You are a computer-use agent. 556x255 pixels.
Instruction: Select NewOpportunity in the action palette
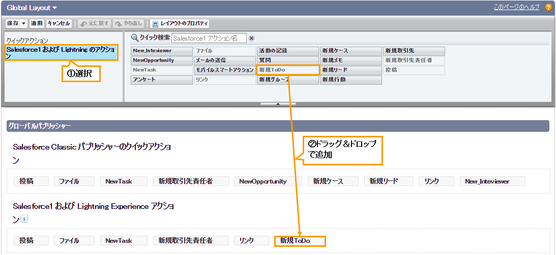(162, 60)
